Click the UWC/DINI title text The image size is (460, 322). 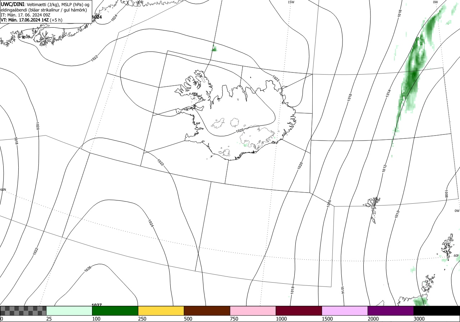pyautogui.click(x=13, y=4)
